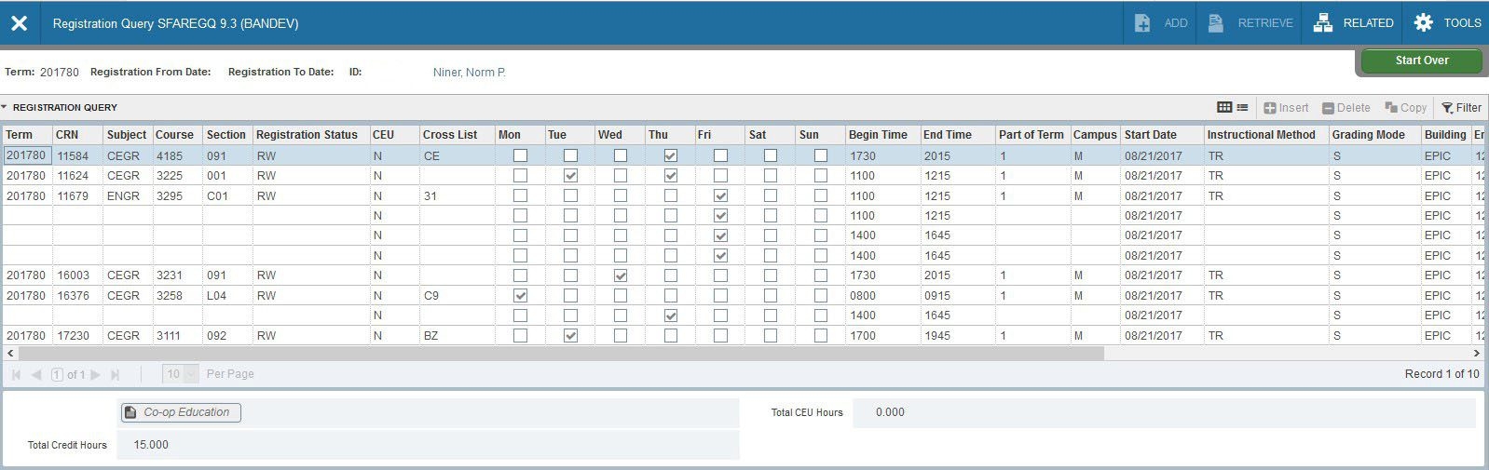Click course number 4185
Image resolution: width=1489 pixels, height=470 pixels.
pyautogui.click(x=170, y=156)
